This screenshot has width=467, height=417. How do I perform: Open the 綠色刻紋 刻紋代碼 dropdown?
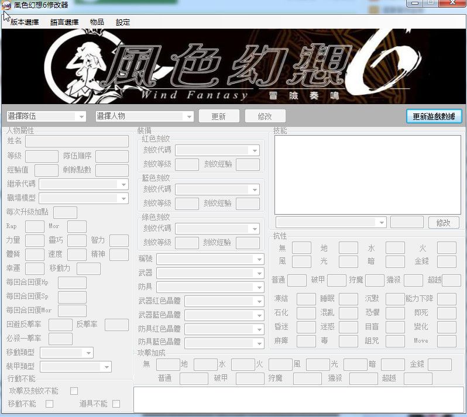218,229
